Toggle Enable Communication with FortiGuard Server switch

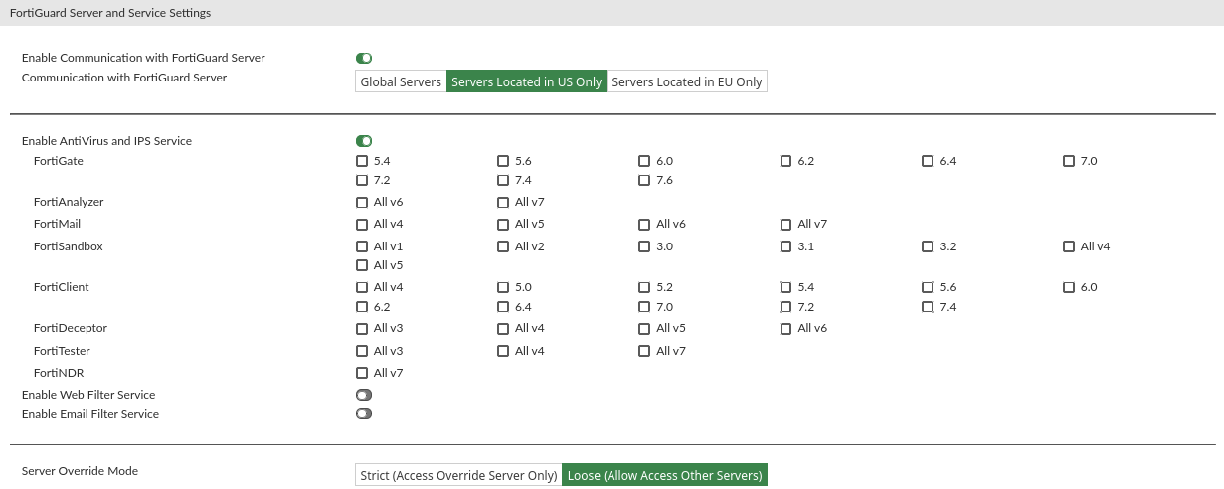(364, 59)
